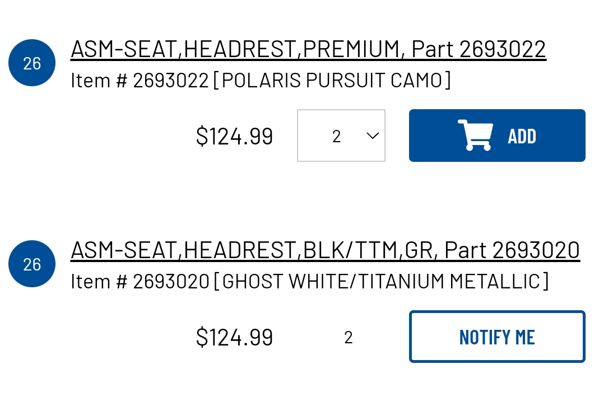Open the ASM-SEAT,HEADREST,BLK/TTM,GR product link
Screen dimensions: 599x406
(326, 250)
